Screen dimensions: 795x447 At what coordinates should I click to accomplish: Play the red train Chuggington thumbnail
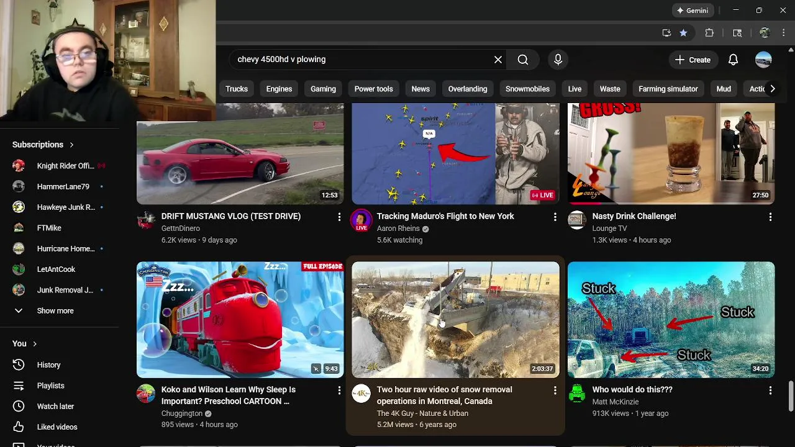click(240, 320)
